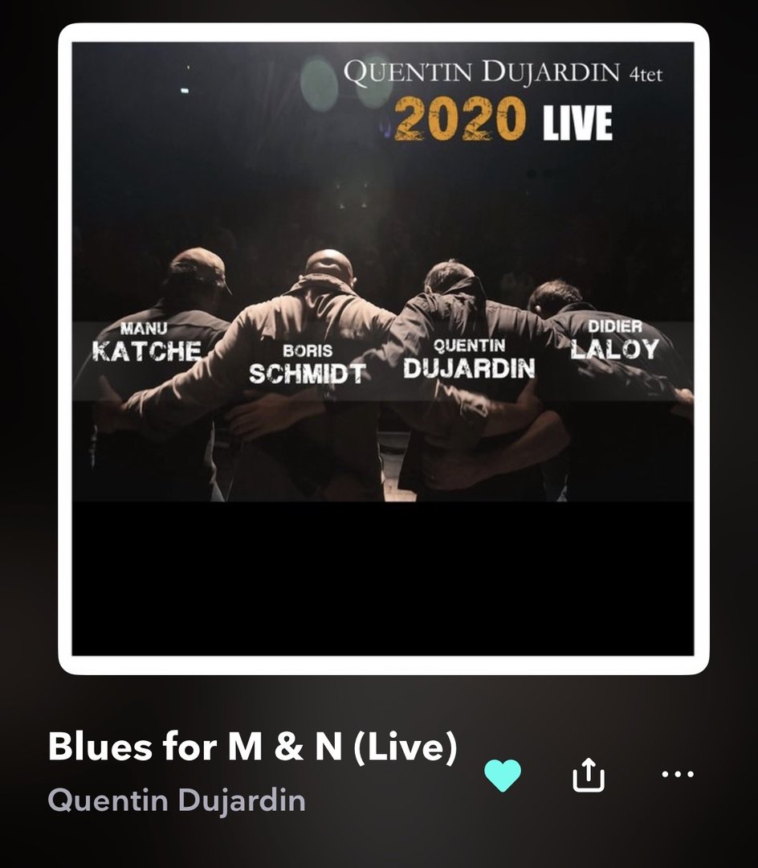Image resolution: width=758 pixels, height=868 pixels.
Task: Open artist Quentin Dujardin below the title
Action: pos(177,800)
